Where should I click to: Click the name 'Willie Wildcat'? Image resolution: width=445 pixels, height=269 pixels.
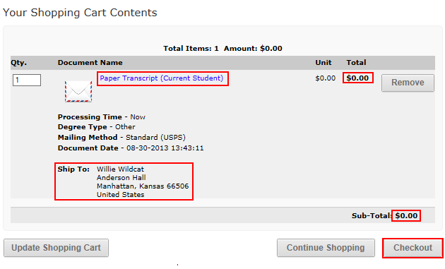pos(120,169)
